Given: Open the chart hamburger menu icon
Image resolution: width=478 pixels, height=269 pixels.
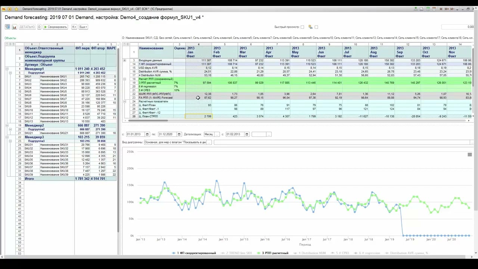Looking at the screenshot, I should point(470,155).
